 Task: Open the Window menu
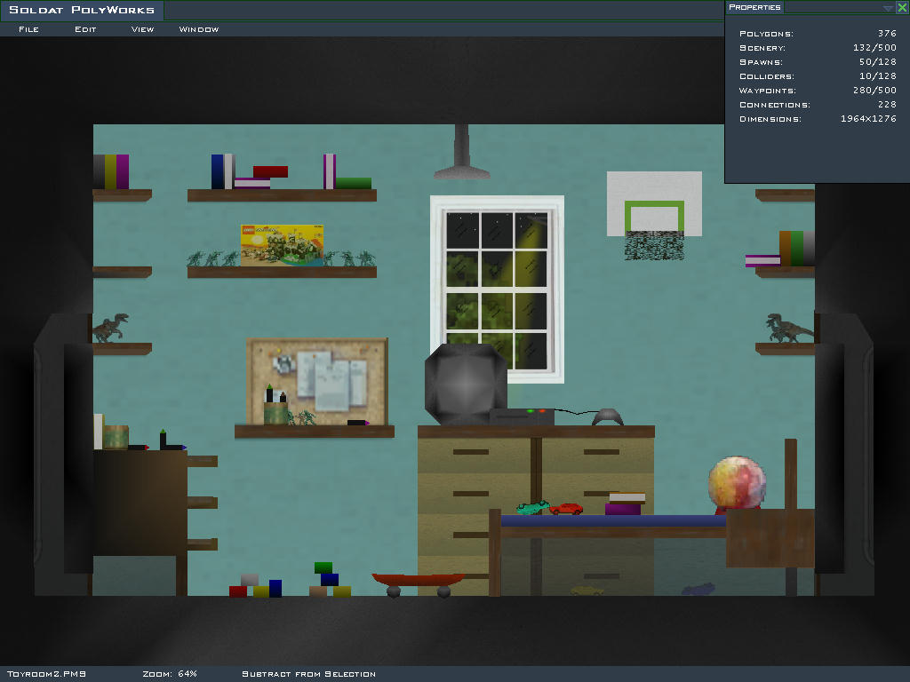(199, 29)
